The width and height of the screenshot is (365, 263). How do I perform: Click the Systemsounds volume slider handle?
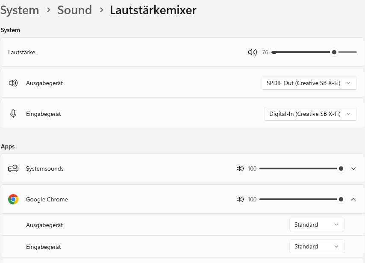pyautogui.click(x=341, y=168)
